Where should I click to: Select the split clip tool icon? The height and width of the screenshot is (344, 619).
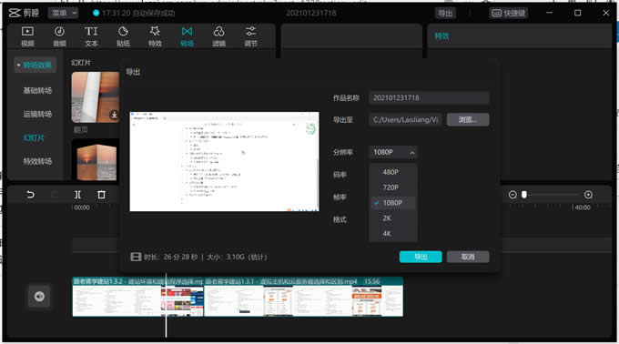[x=77, y=195]
